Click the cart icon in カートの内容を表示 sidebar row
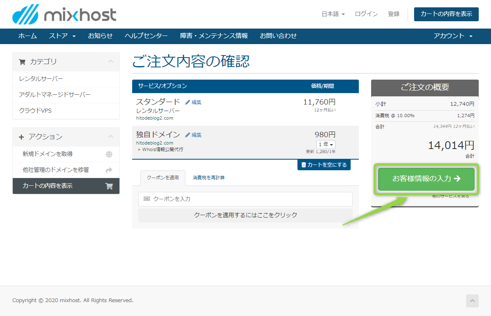491x316 pixels. point(109,186)
